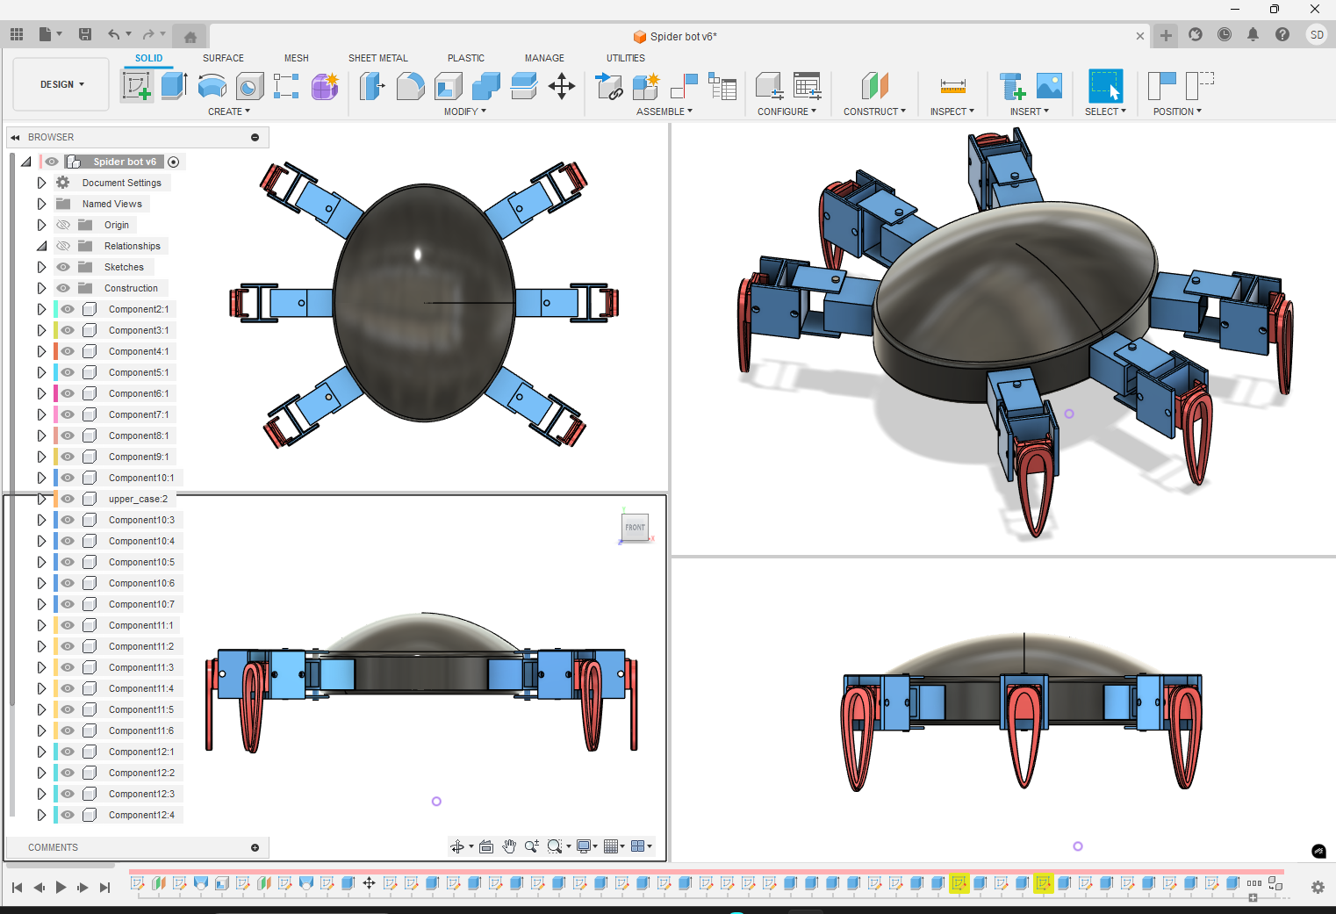The height and width of the screenshot is (914, 1336).
Task: Expand the Component12:4 tree node
Action: click(x=41, y=815)
